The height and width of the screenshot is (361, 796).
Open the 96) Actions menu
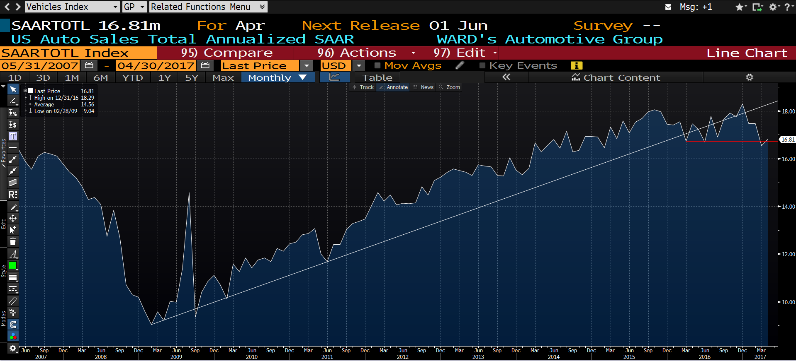[357, 53]
